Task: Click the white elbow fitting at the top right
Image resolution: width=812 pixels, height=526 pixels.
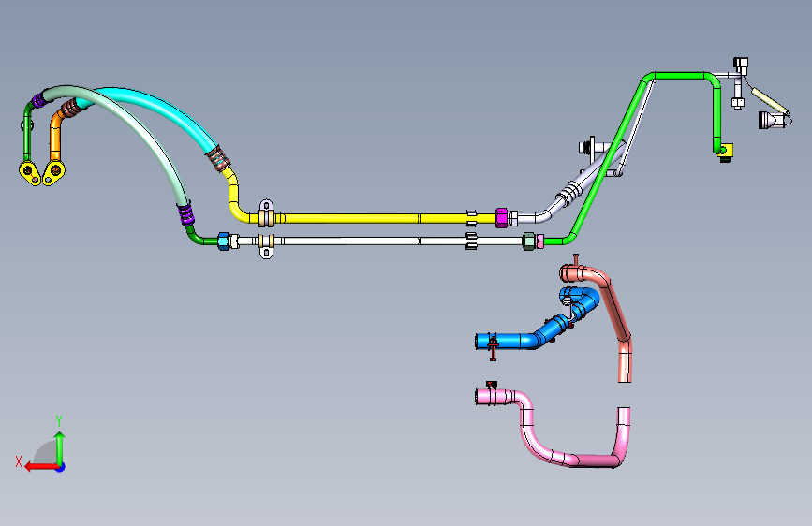Action: (x=741, y=66)
